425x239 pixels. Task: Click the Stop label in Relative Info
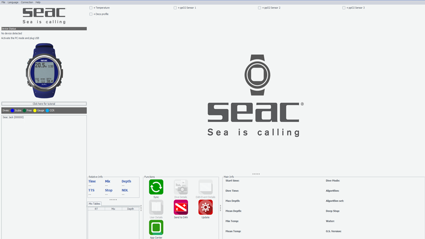tap(108, 190)
